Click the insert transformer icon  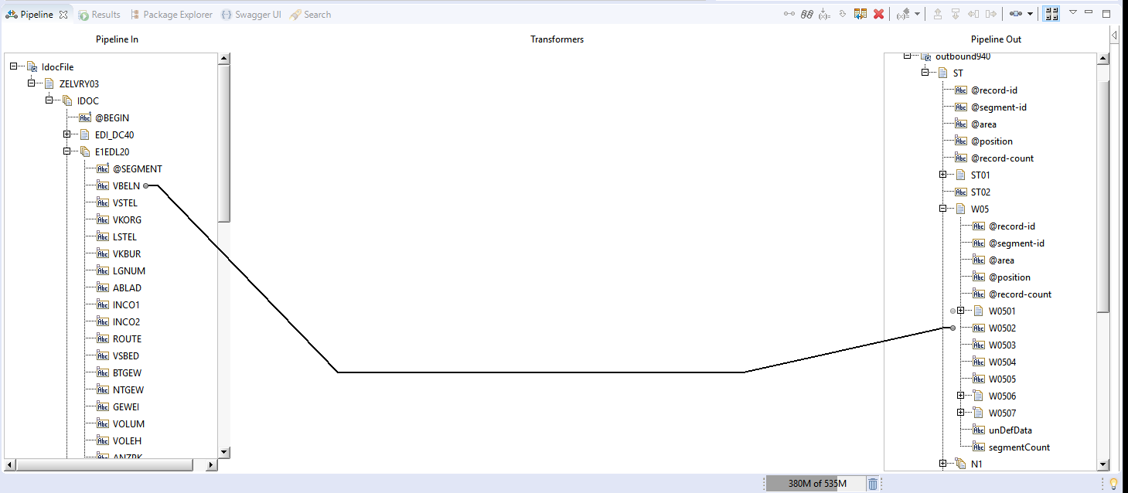point(1016,14)
